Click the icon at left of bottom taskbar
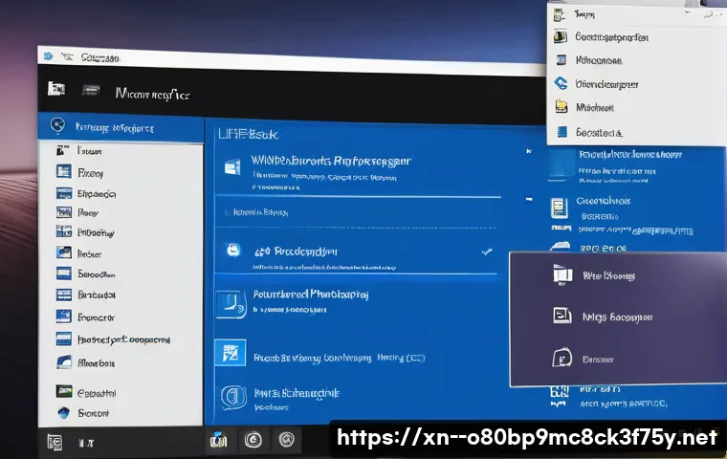 tap(55, 442)
